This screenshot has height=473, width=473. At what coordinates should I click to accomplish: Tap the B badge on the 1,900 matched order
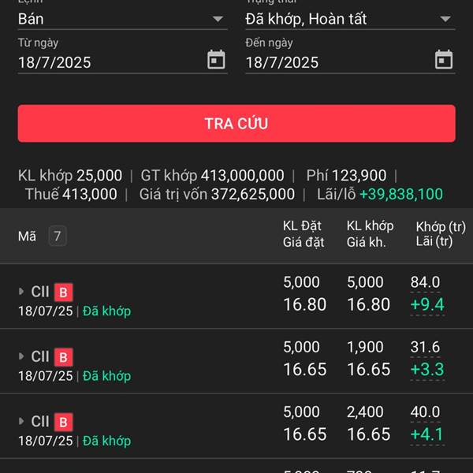[x=63, y=357]
